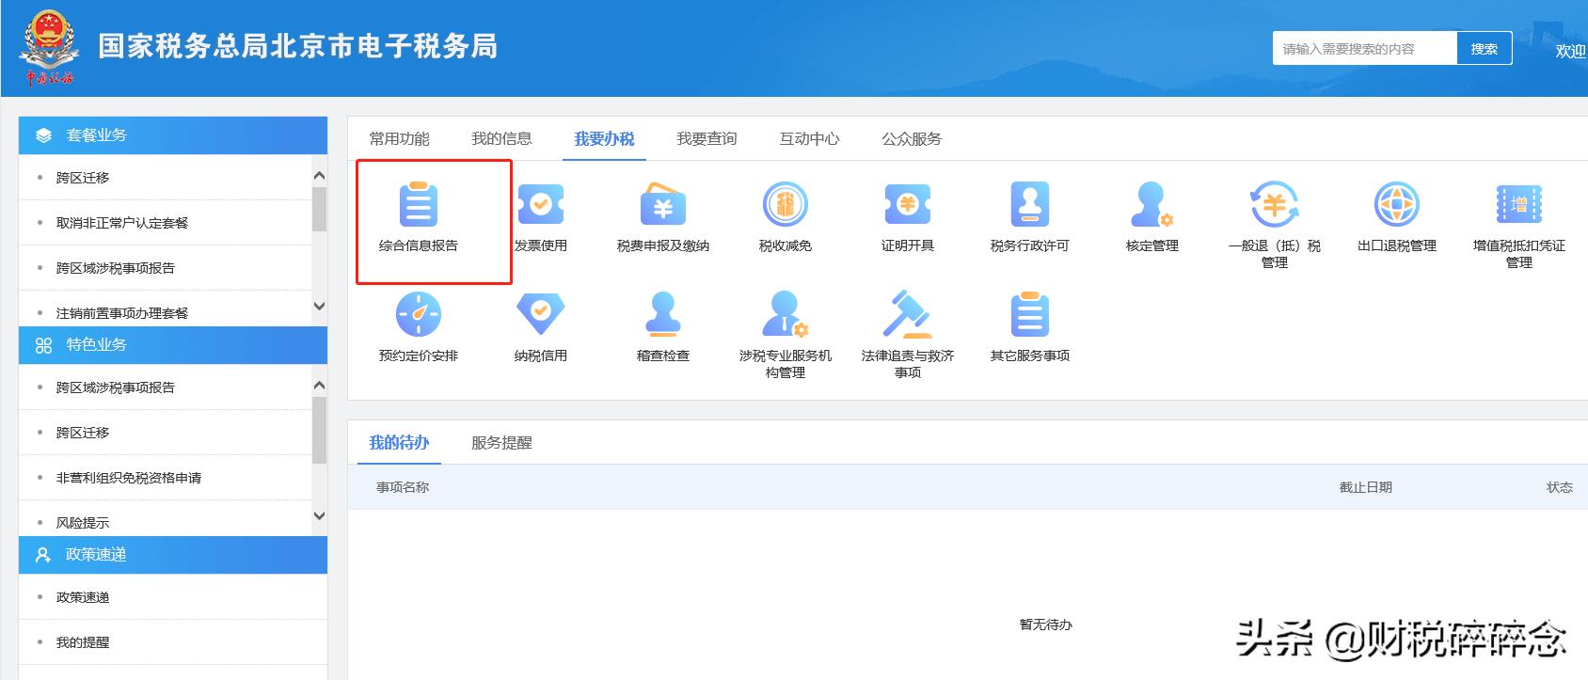The width and height of the screenshot is (1588, 680).
Task: Open the 公众服务 tab
Action: pyautogui.click(x=912, y=138)
